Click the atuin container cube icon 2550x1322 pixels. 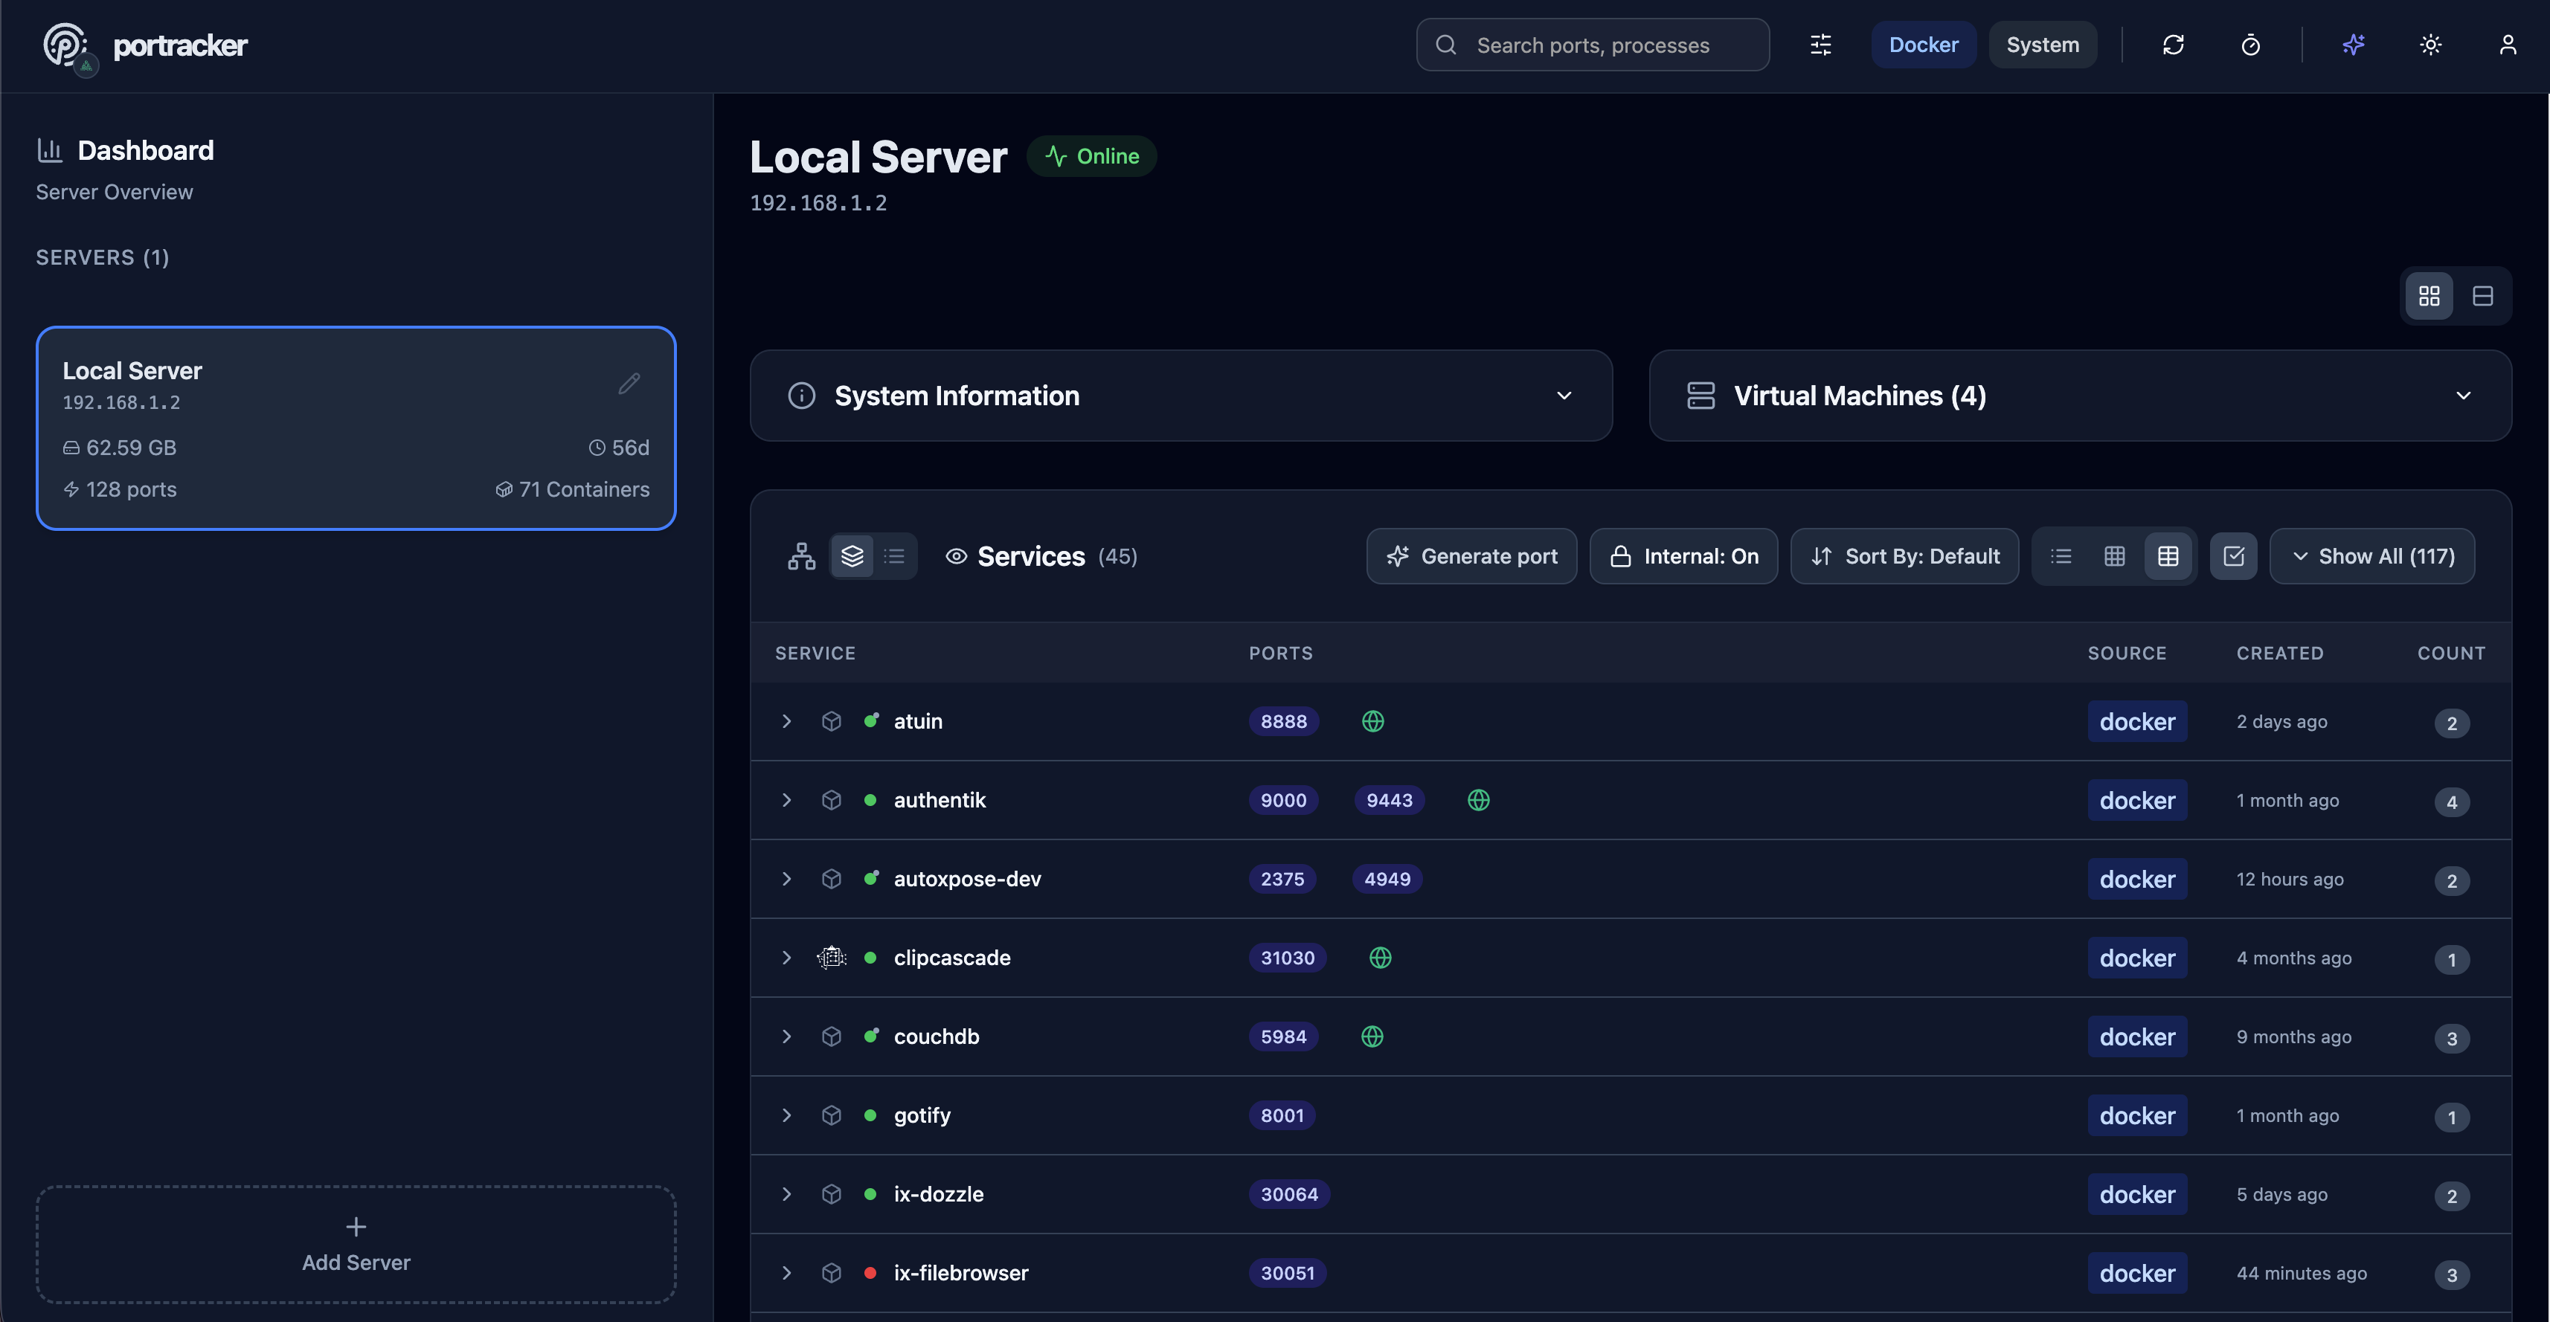832,721
